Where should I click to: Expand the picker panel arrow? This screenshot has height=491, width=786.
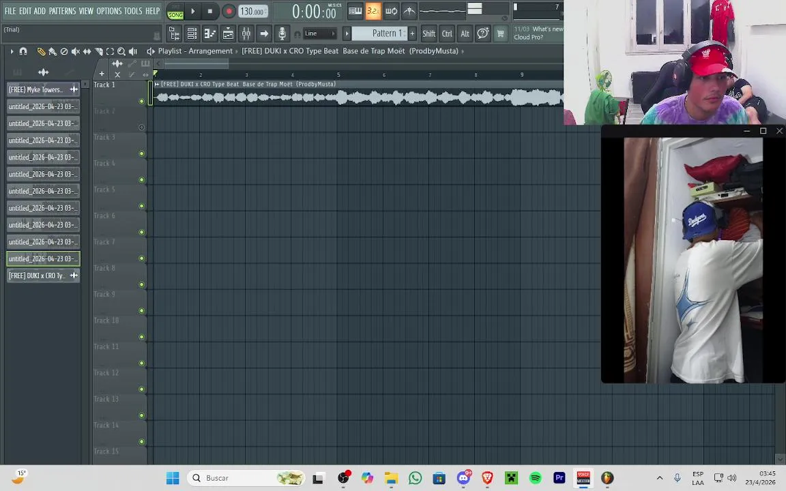tap(85, 84)
